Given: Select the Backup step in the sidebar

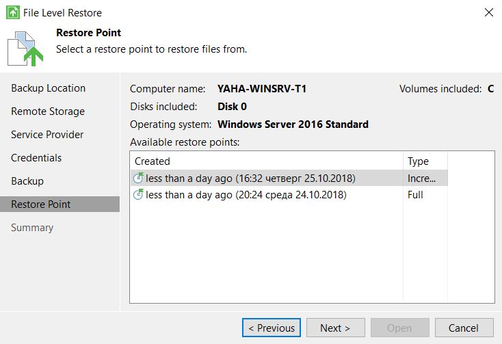Looking at the screenshot, I should (x=27, y=181).
